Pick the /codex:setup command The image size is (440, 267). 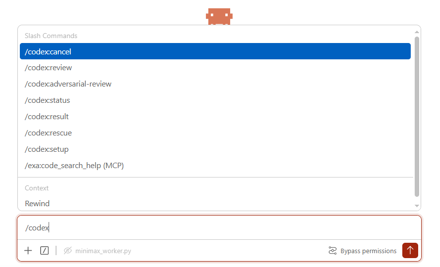point(215,149)
